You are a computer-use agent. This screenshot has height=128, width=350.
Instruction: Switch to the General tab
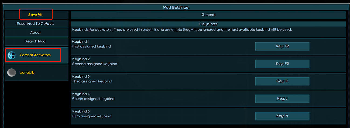208,15
